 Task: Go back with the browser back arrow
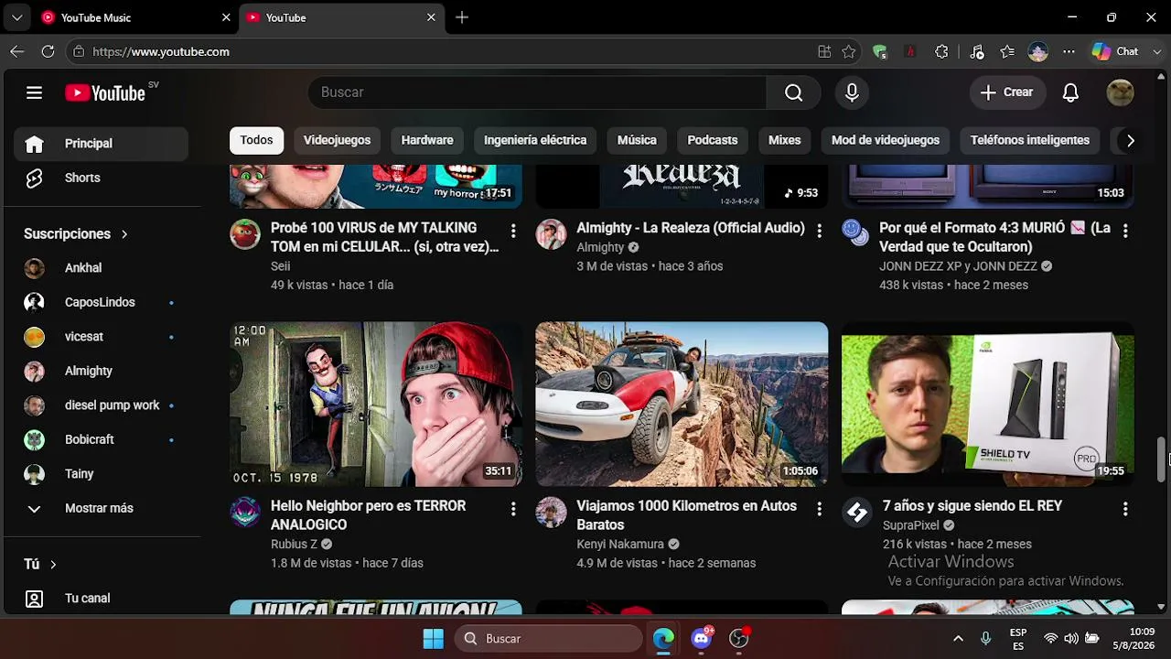(x=16, y=52)
